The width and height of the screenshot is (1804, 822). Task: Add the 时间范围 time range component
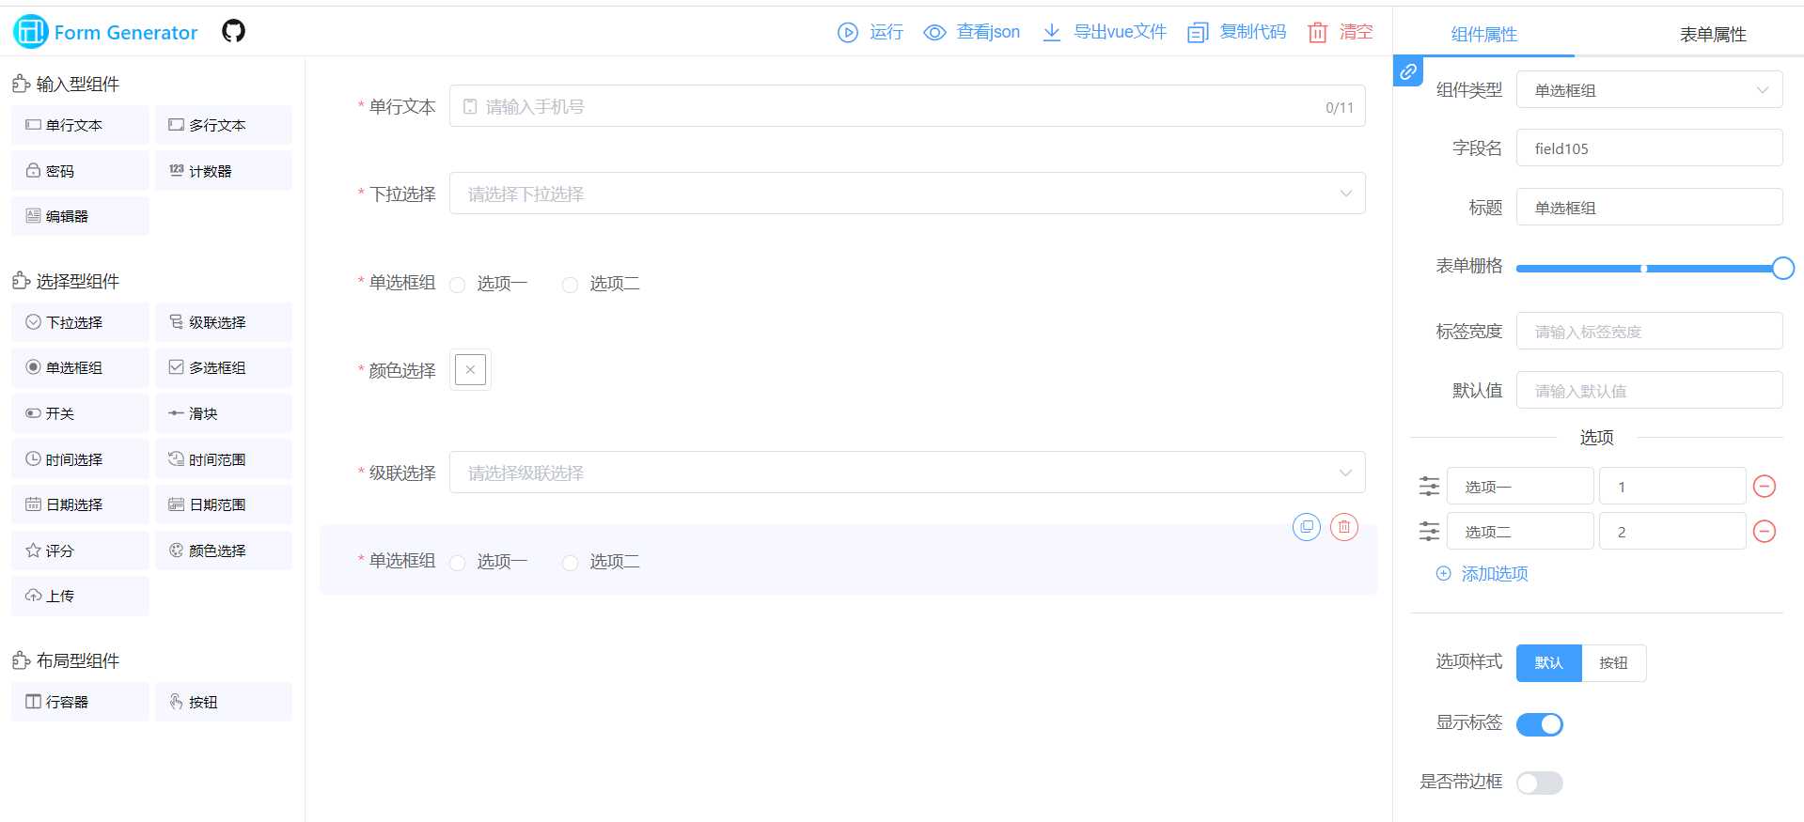point(224,459)
